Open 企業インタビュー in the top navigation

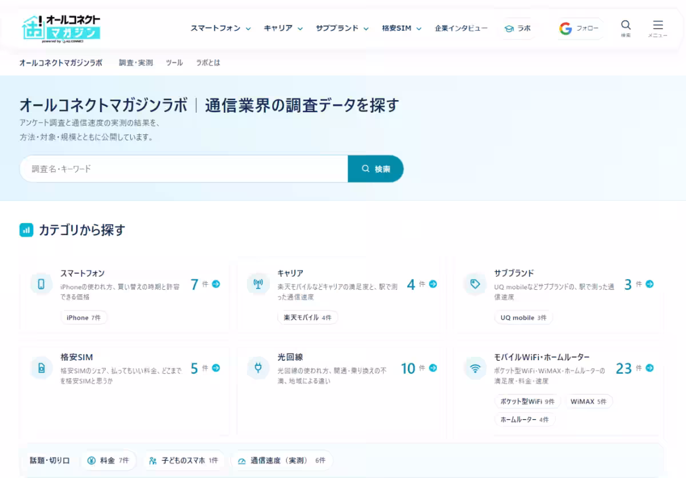(461, 28)
